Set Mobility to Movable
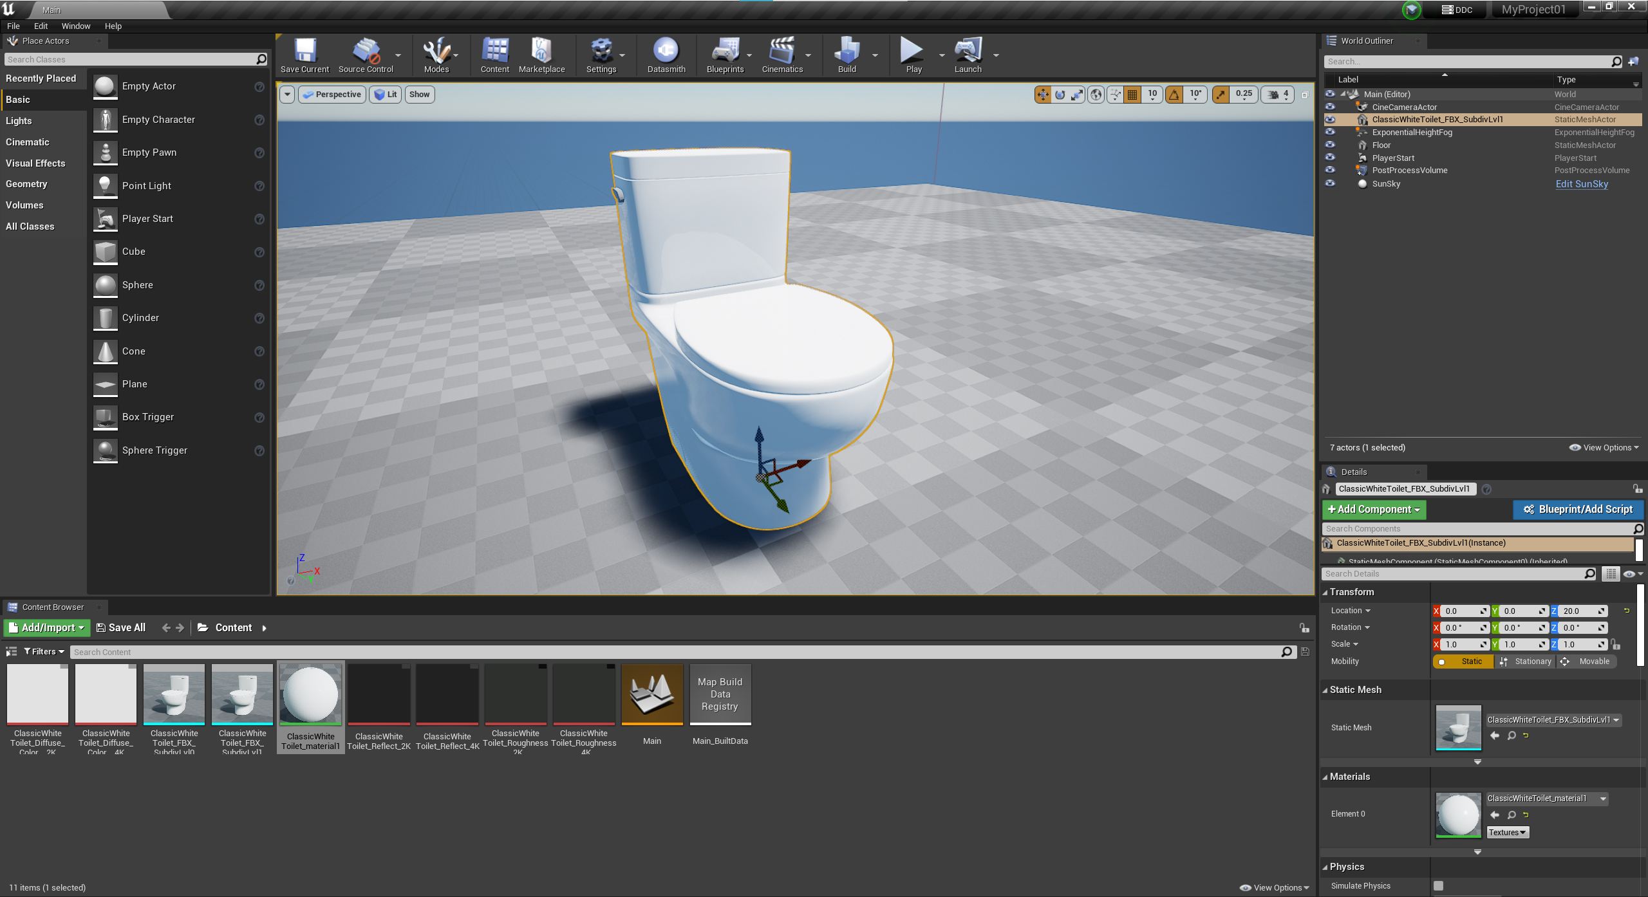Image resolution: width=1648 pixels, height=897 pixels. 1586,661
